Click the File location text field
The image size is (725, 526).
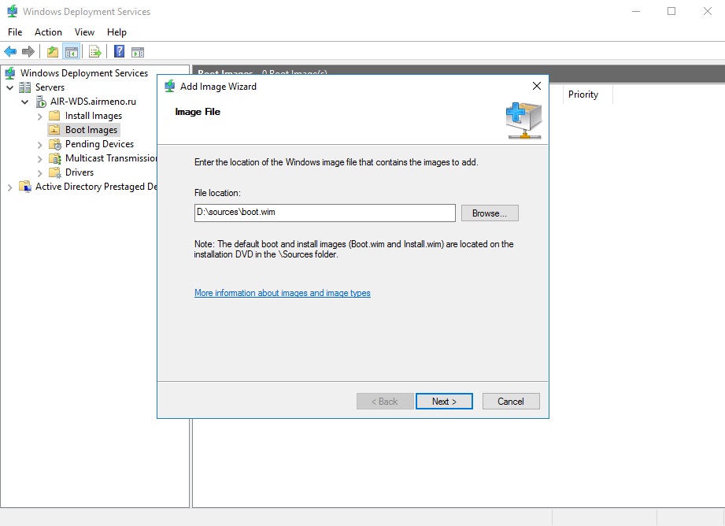[324, 213]
